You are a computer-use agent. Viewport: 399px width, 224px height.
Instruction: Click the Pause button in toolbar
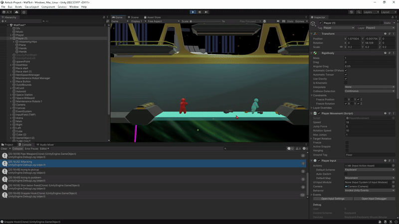click(x=199, y=12)
